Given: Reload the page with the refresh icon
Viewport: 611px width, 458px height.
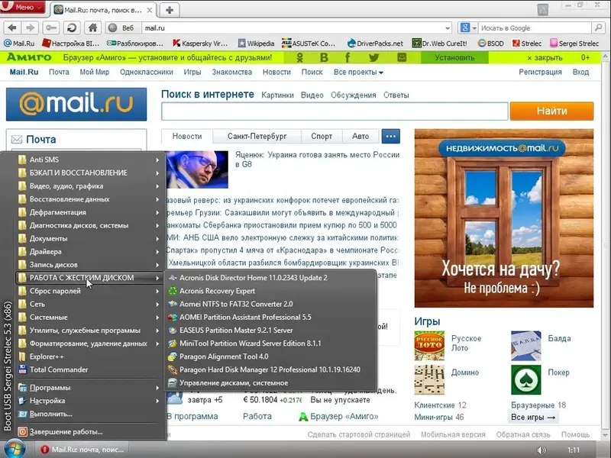Looking at the screenshot, I should coord(72,27).
